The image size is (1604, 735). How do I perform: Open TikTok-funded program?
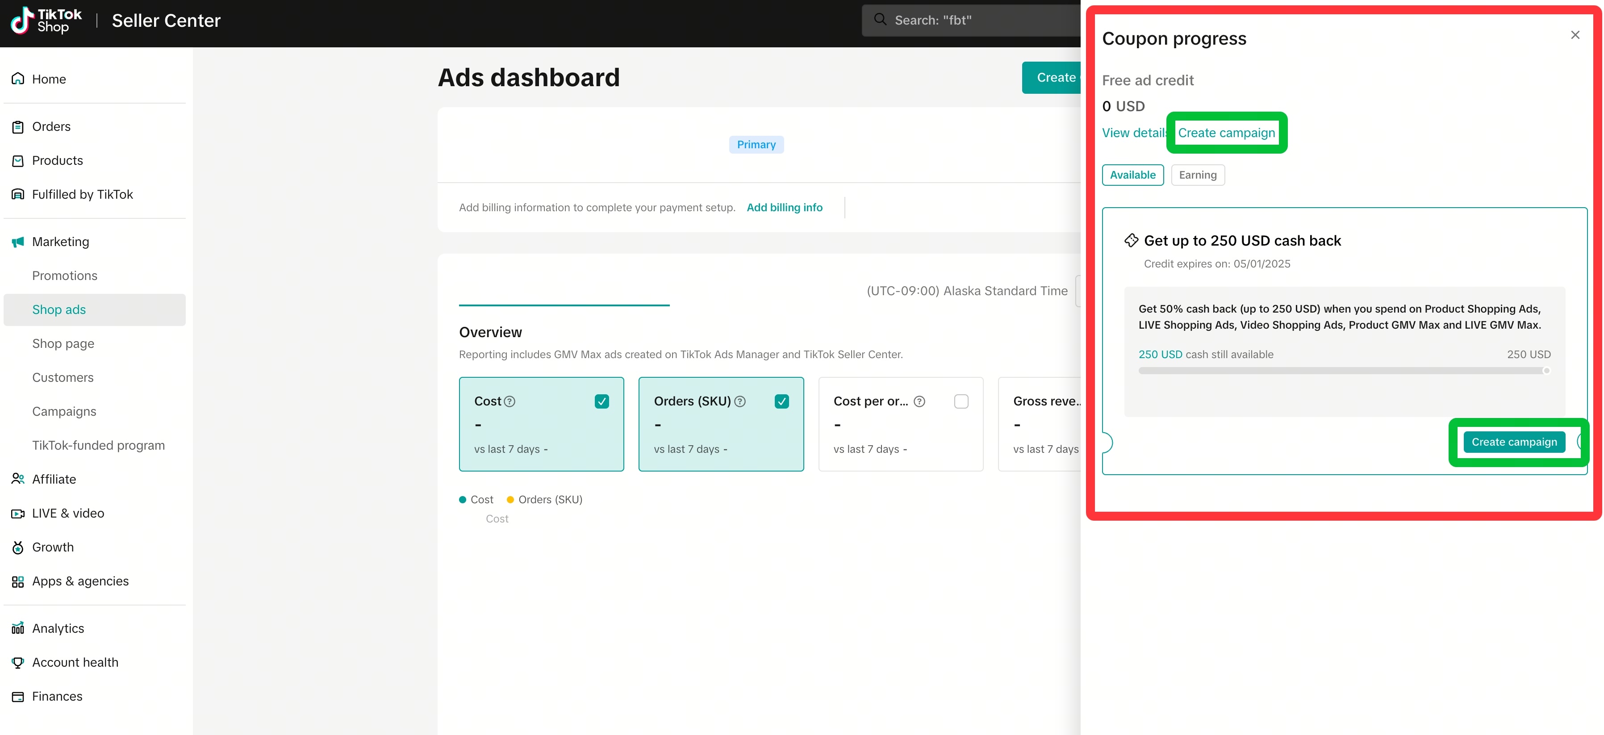[95, 445]
